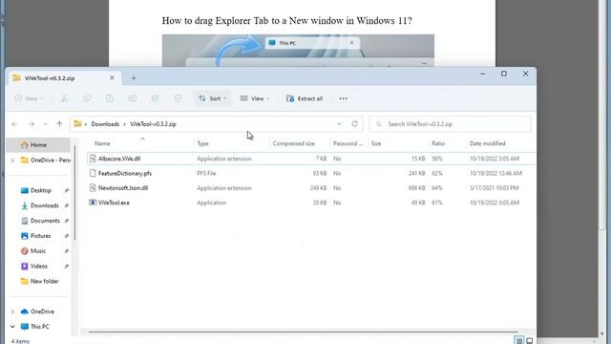Click the Rename icon in toolbar
The height and width of the screenshot is (344, 611).
tap(133, 98)
